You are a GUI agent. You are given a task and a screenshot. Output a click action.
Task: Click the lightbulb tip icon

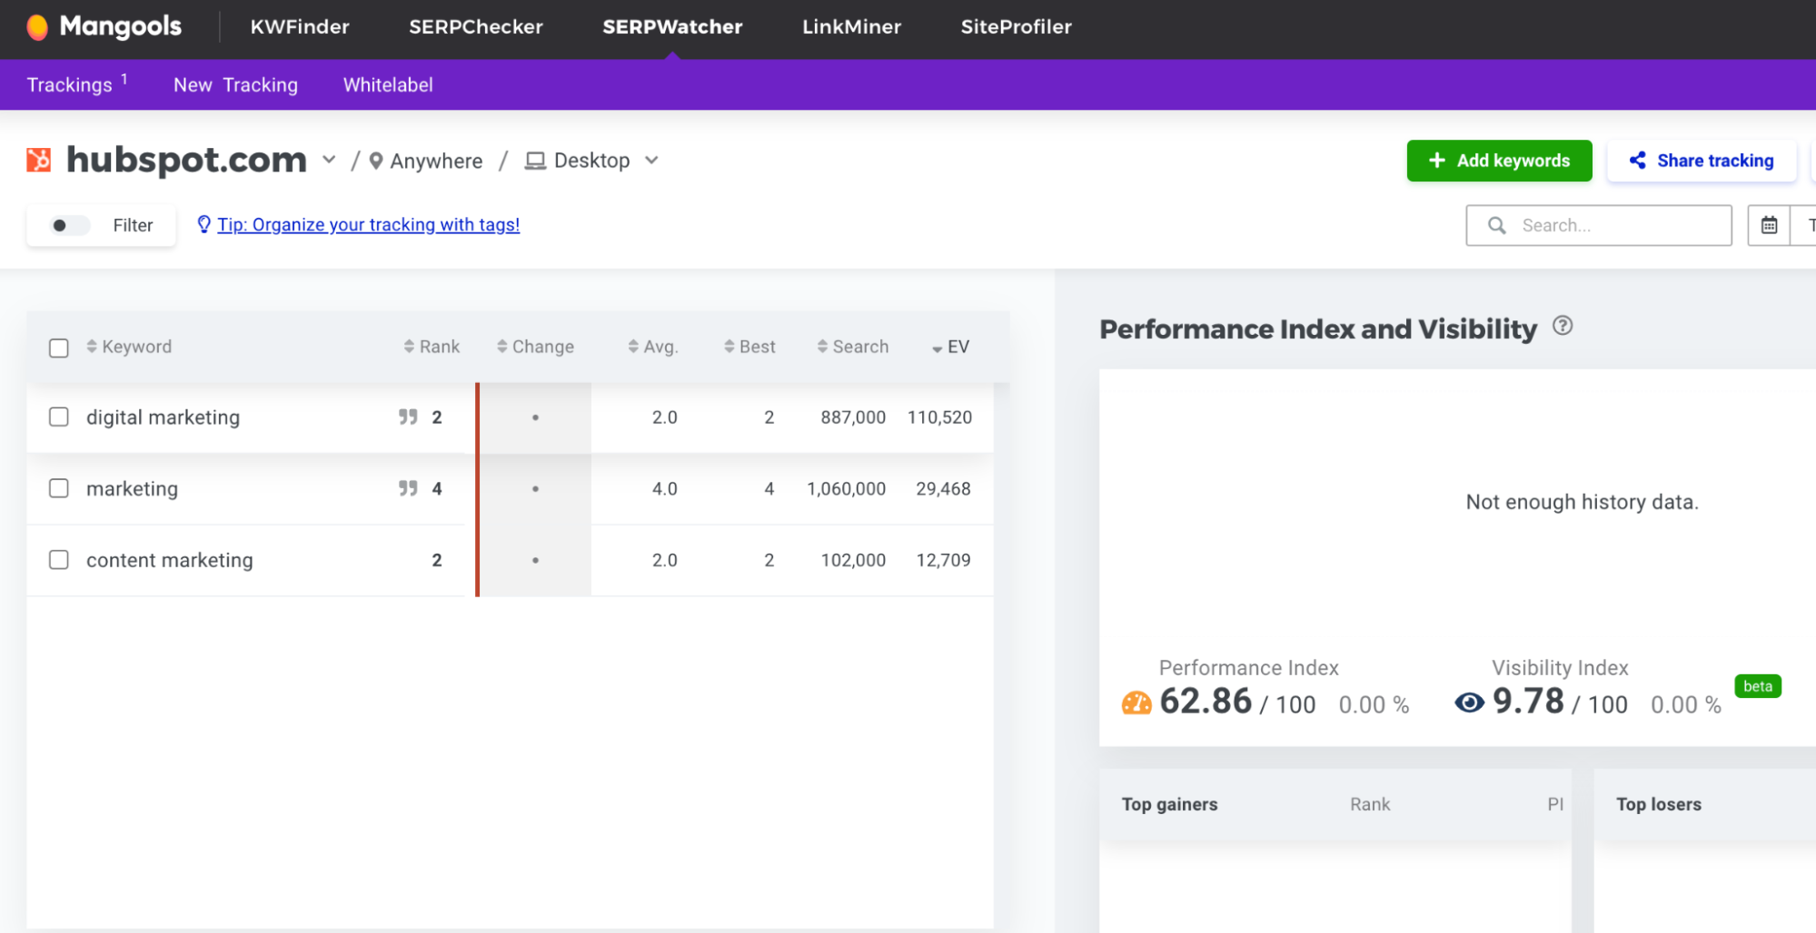pyautogui.click(x=204, y=224)
